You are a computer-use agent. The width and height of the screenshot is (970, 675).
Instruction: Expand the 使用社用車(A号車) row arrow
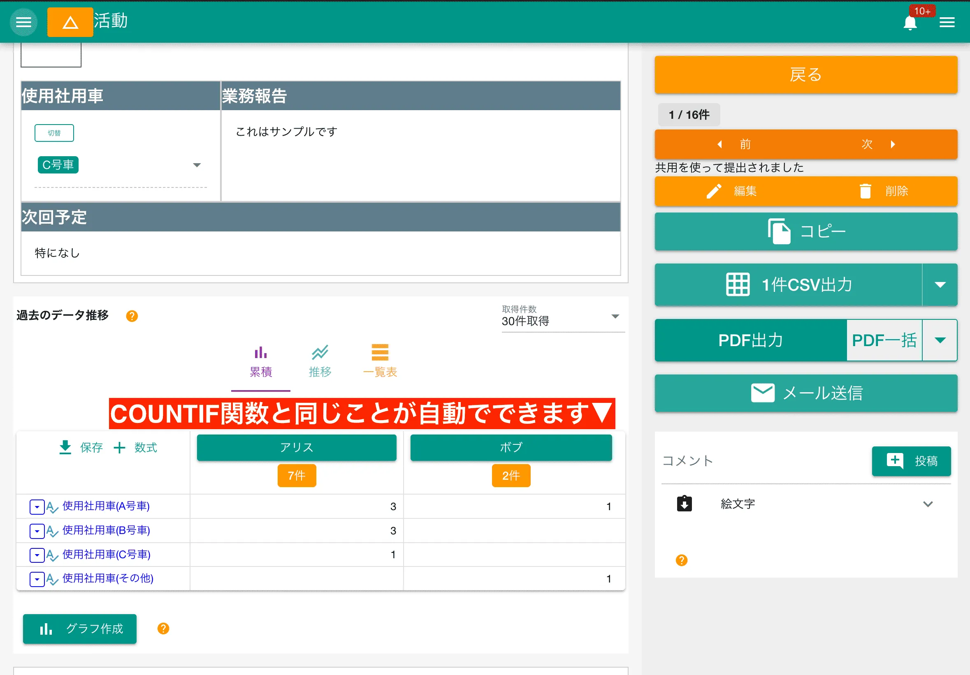[x=37, y=506]
